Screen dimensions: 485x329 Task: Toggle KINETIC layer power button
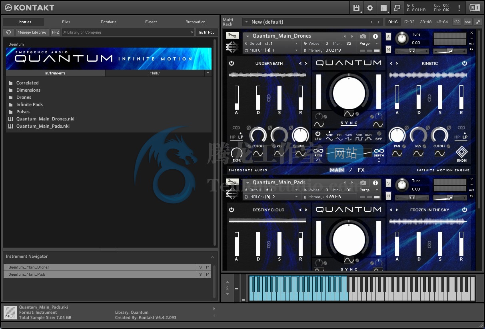pos(465,63)
